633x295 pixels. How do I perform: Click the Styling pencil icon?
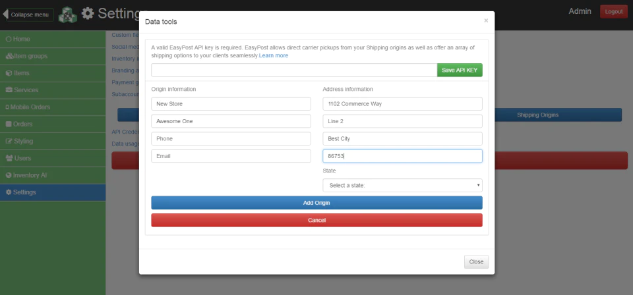tap(9, 142)
